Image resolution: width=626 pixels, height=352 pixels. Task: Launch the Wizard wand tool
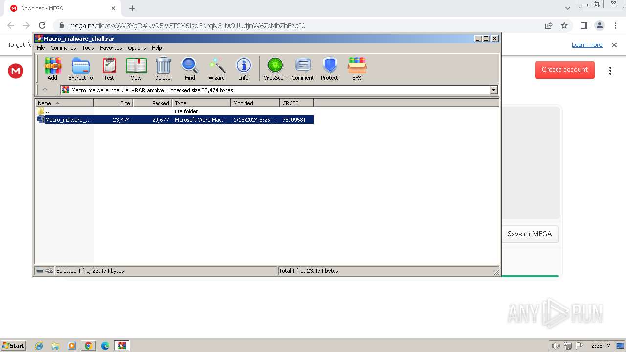pos(217,68)
